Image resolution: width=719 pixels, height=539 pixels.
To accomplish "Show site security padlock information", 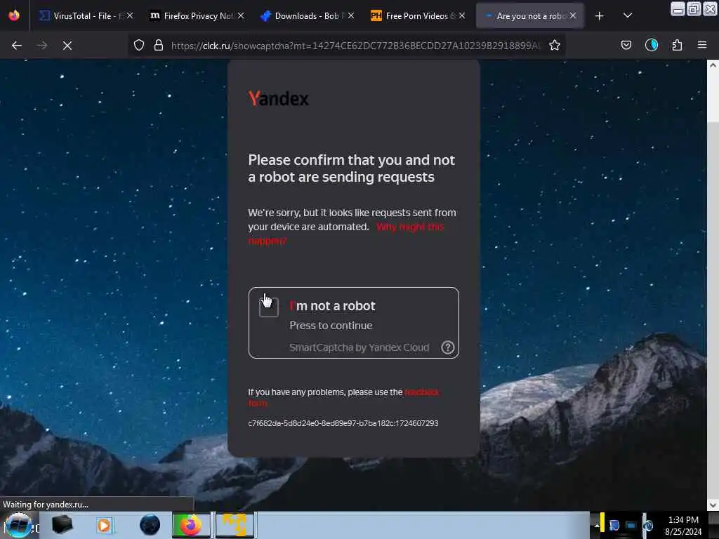I will [159, 45].
